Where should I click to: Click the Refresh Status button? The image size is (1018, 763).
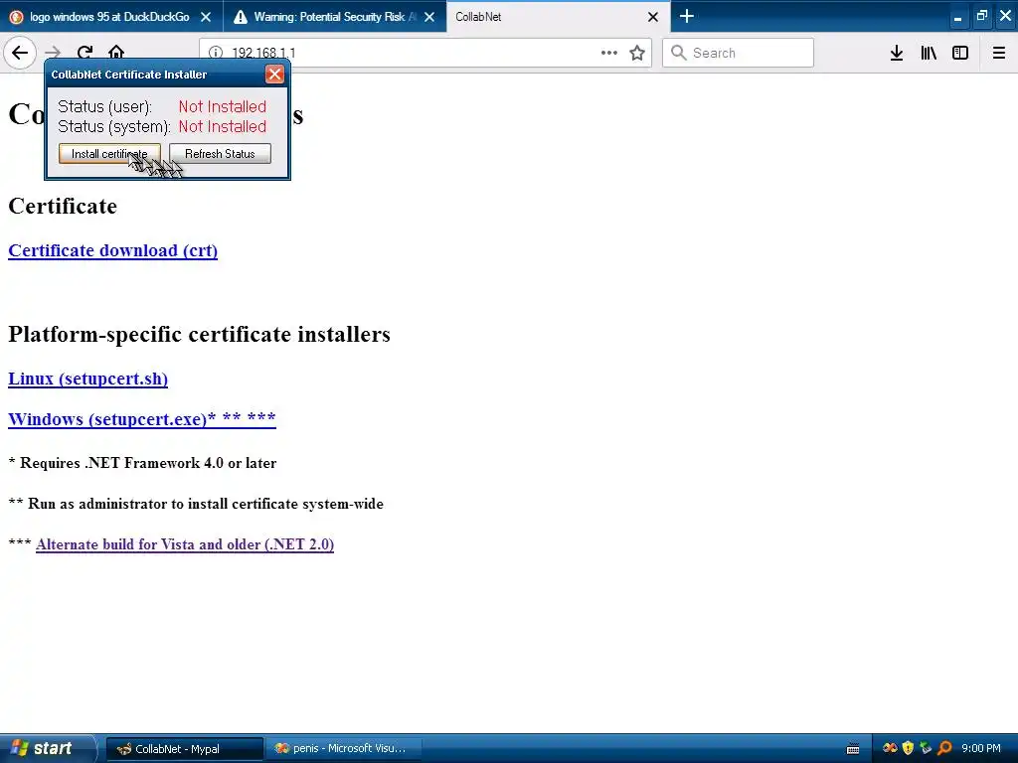(220, 154)
